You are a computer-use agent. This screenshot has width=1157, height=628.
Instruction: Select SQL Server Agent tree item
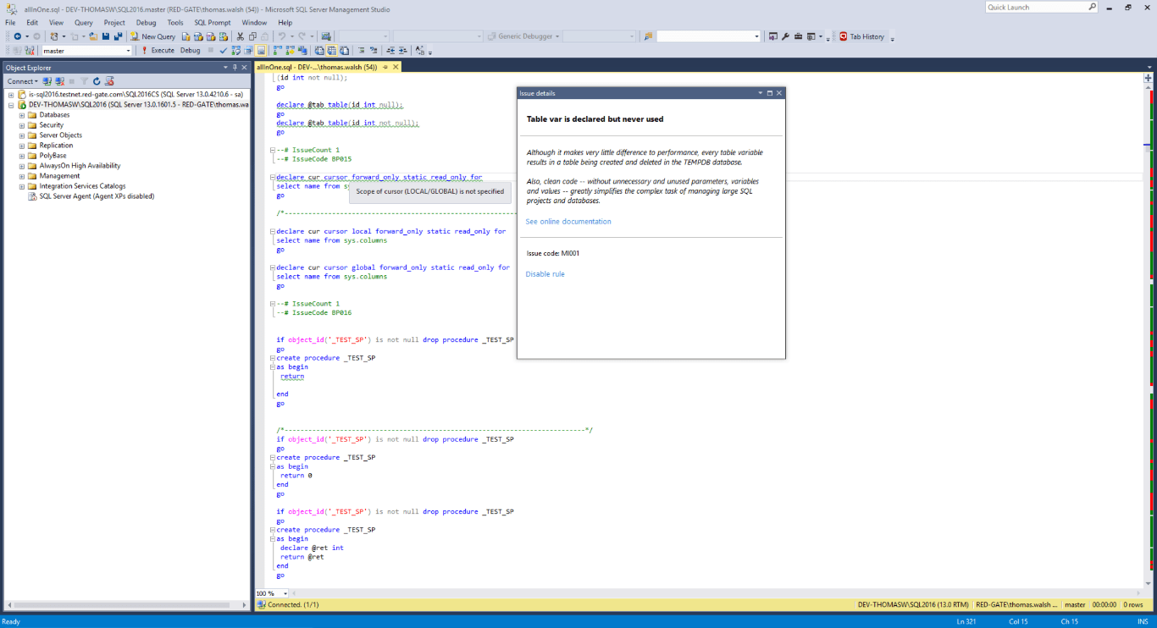pyautogui.click(x=97, y=196)
